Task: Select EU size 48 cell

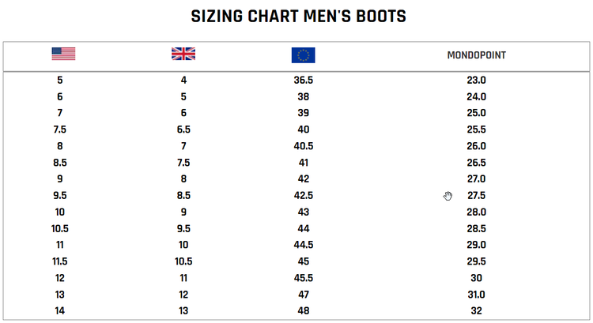Action: tap(304, 311)
